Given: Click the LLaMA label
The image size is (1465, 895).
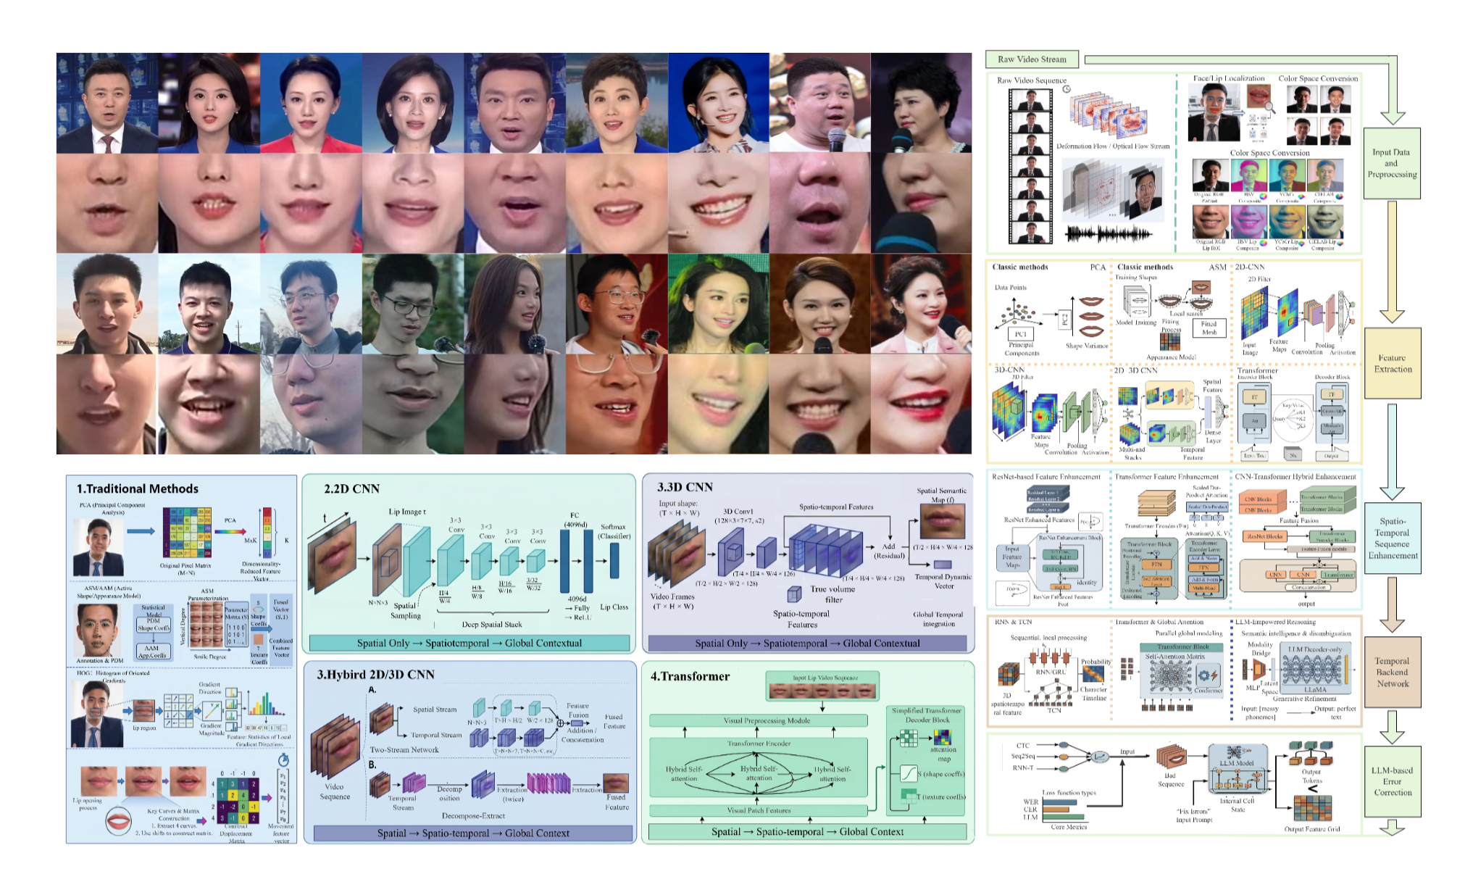Looking at the screenshot, I should [1315, 690].
